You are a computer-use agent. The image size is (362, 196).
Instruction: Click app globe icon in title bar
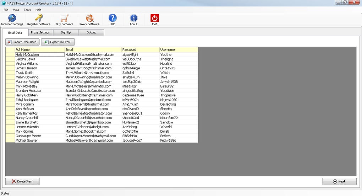tap(4, 3)
